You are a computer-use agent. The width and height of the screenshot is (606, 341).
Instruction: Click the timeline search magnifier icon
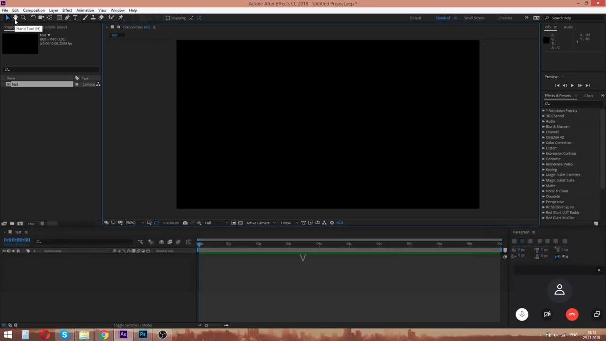click(38, 242)
